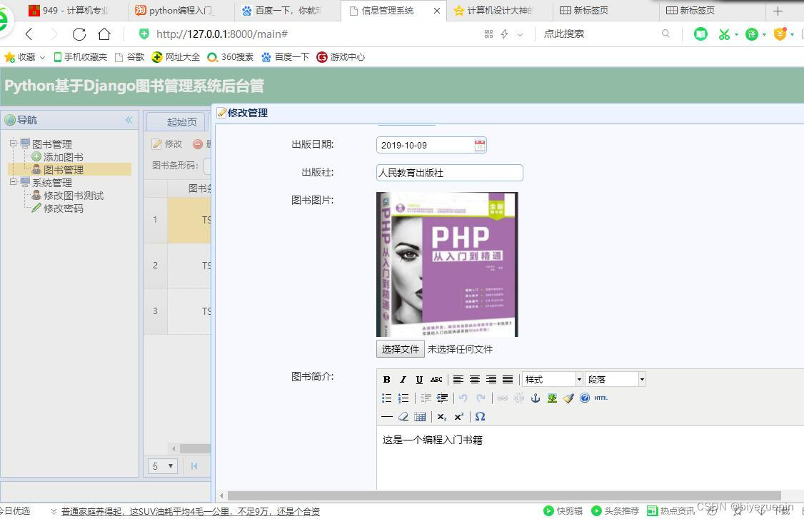Open the HTML source editor
This screenshot has width=804, height=519.
[x=600, y=398]
